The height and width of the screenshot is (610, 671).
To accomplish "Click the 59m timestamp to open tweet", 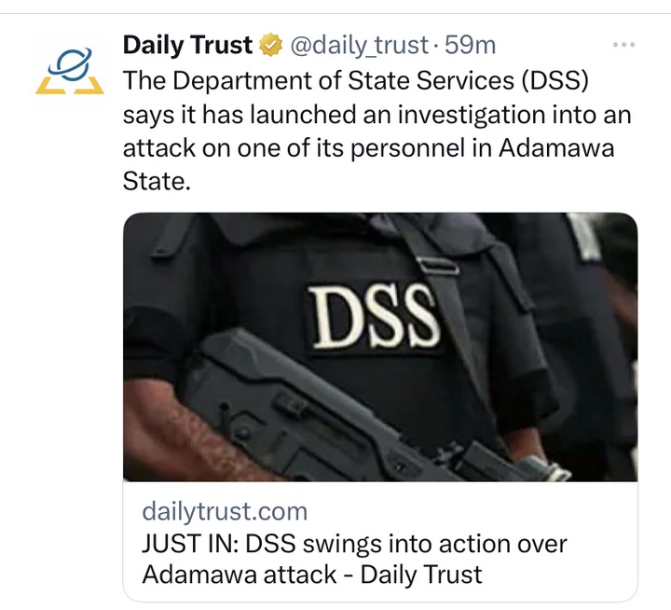I will (470, 45).
